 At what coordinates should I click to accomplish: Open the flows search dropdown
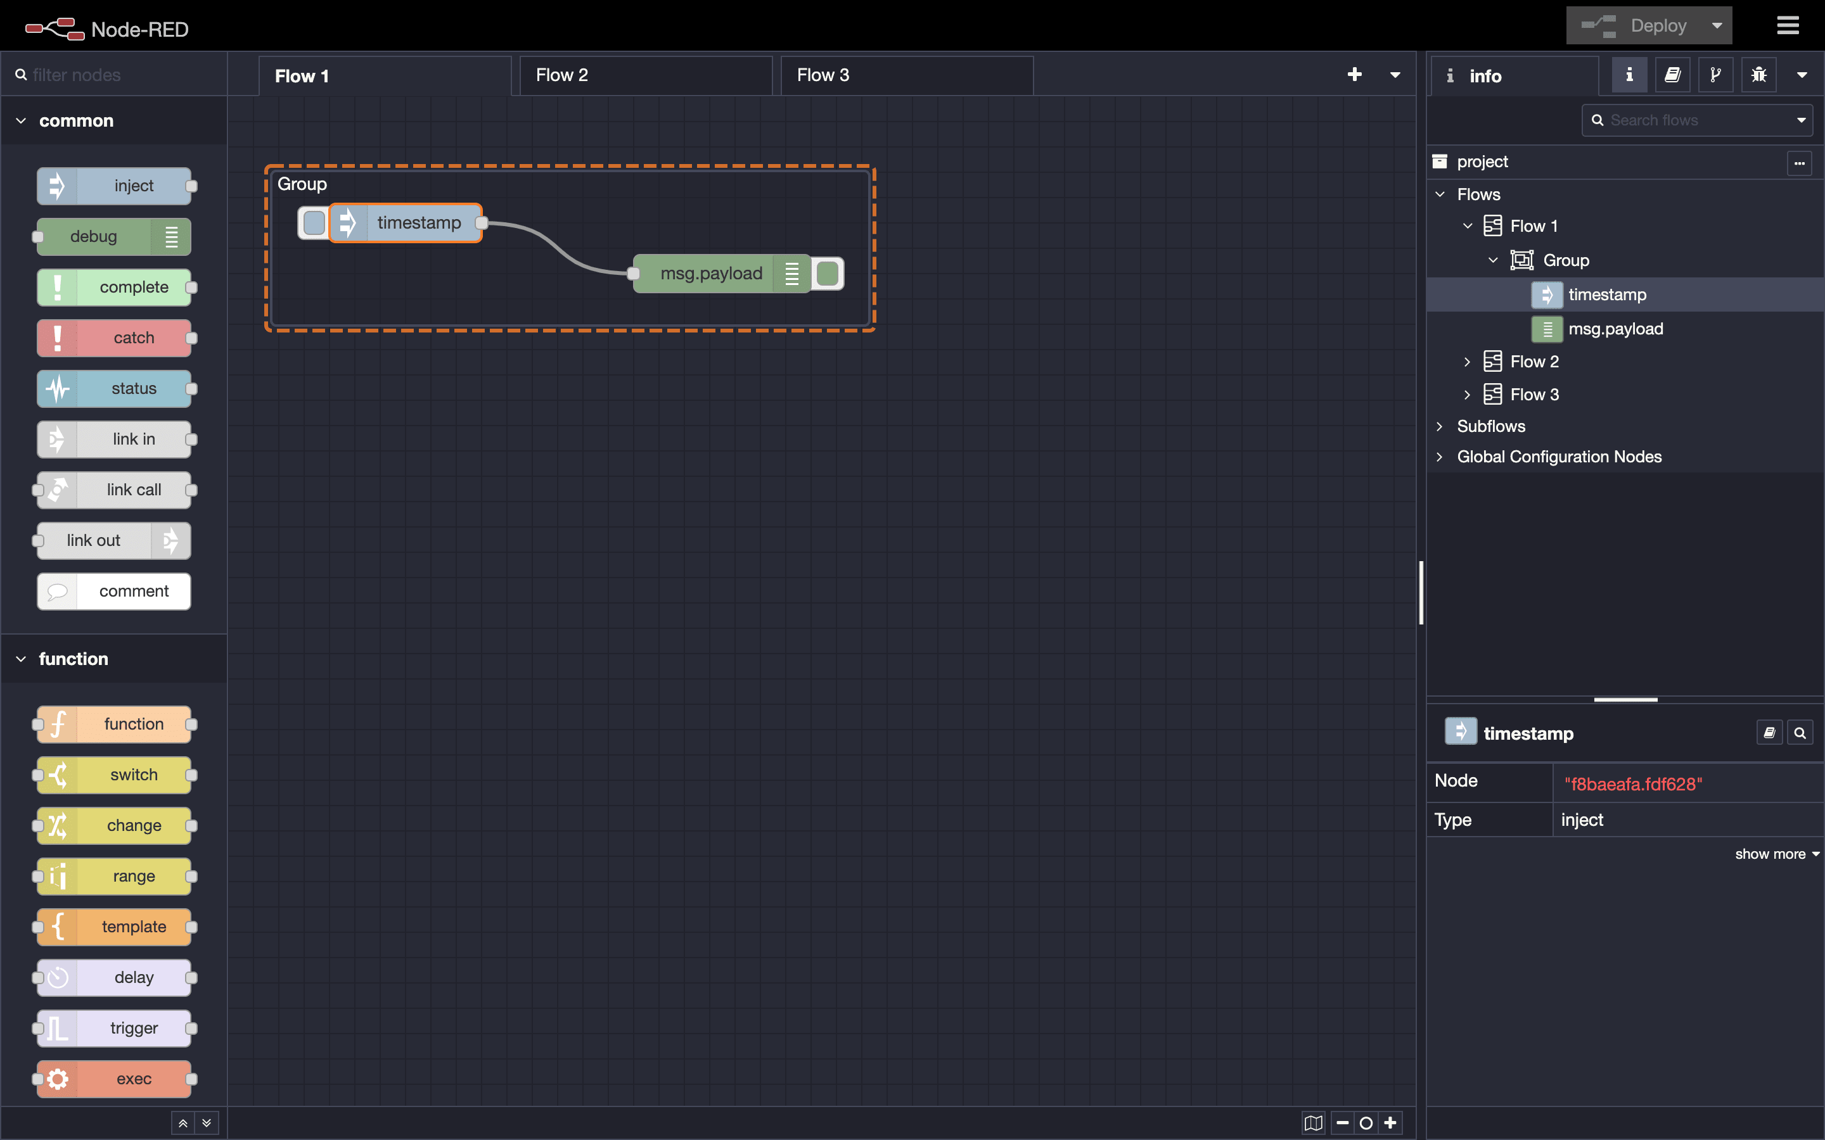pos(1805,120)
